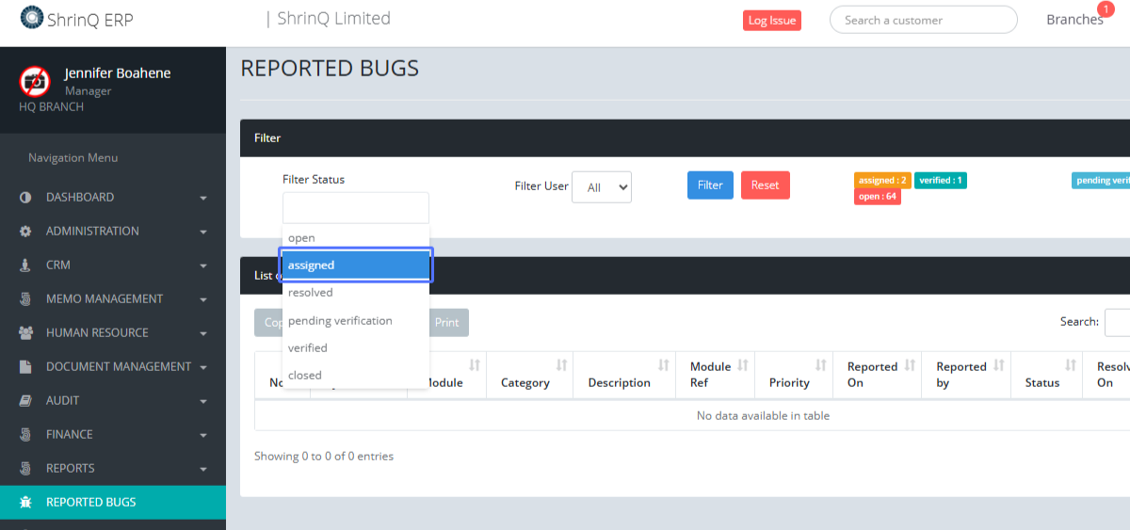Viewport: 1130px width, 530px height.
Task: Click the ShrinQ ERP logo icon
Action: pyautogui.click(x=32, y=18)
